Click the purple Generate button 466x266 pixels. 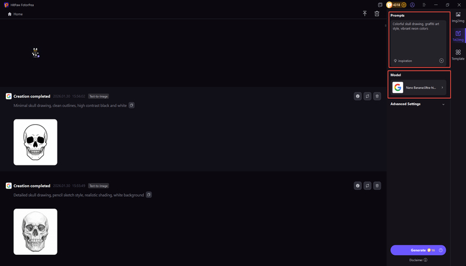tap(418, 250)
